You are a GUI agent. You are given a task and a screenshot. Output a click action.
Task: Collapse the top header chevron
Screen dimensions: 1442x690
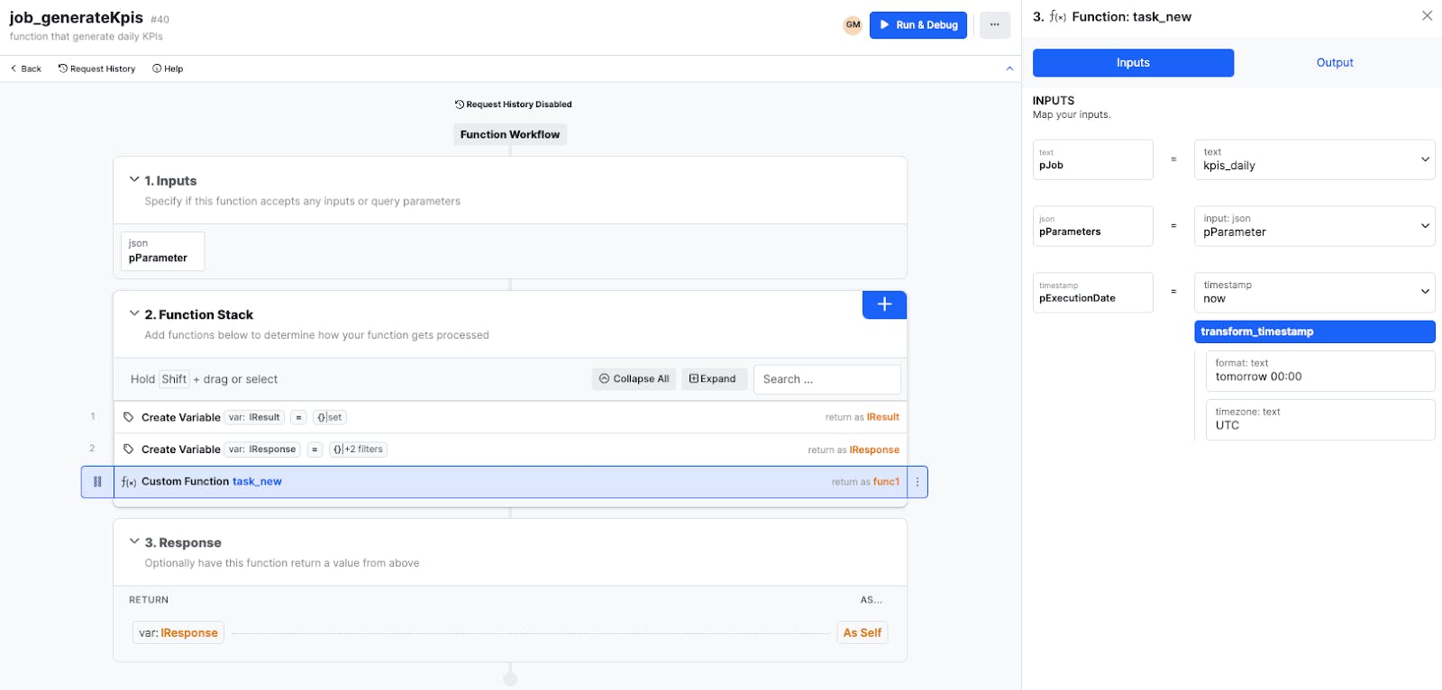tap(1009, 68)
